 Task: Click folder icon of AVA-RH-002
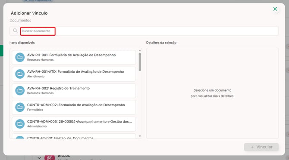20,91
